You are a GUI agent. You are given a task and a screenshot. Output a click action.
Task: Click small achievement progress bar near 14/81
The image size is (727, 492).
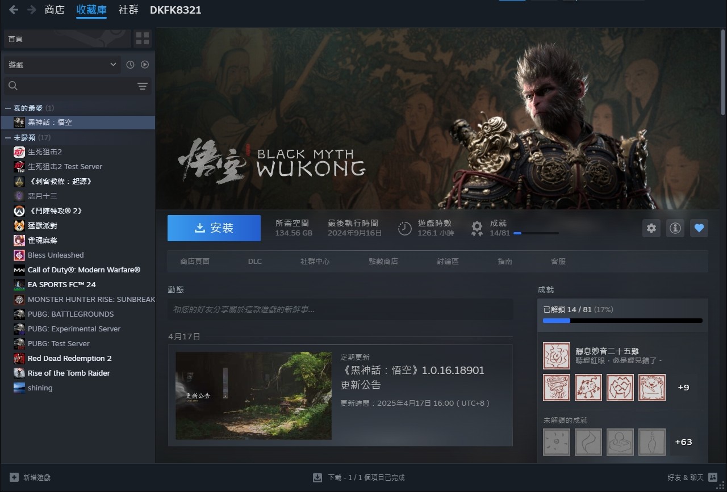[x=536, y=233]
